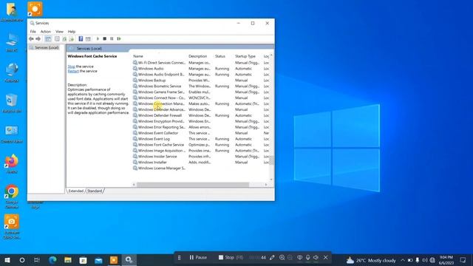Image resolution: width=473 pixels, height=266 pixels.
Task: Open the Help menu
Action: pos(72,31)
